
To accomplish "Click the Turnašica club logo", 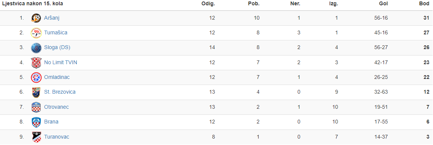I will (36, 33).
